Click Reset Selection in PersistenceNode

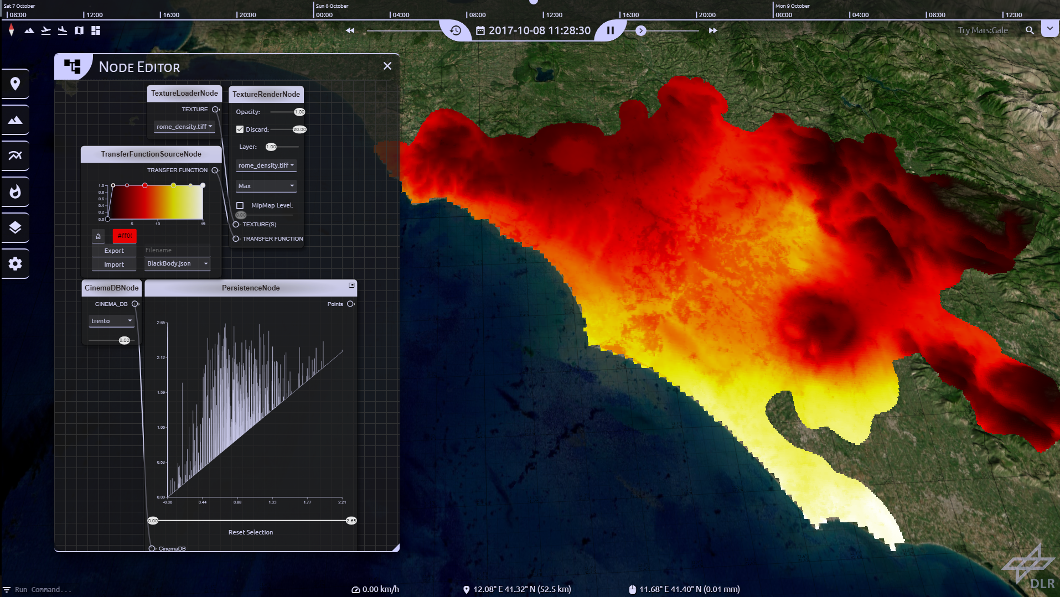tap(250, 532)
